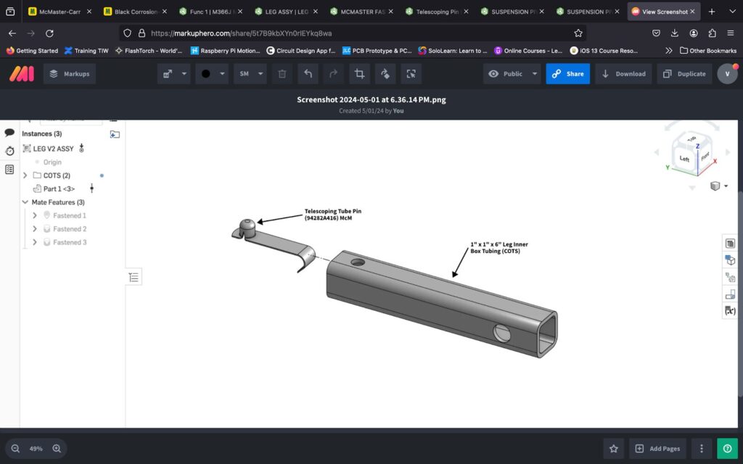Star this markup as favorite
The width and height of the screenshot is (743, 464).
pyautogui.click(x=613, y=448)
